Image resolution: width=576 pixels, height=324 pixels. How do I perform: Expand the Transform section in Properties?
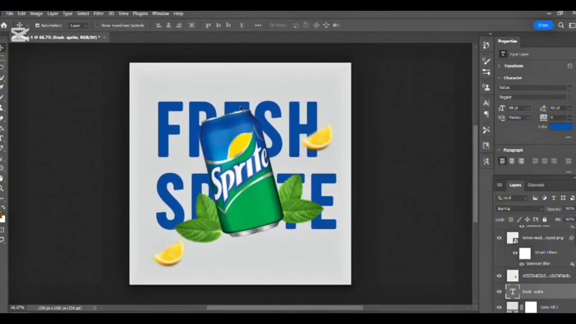[x=499, y=66]
